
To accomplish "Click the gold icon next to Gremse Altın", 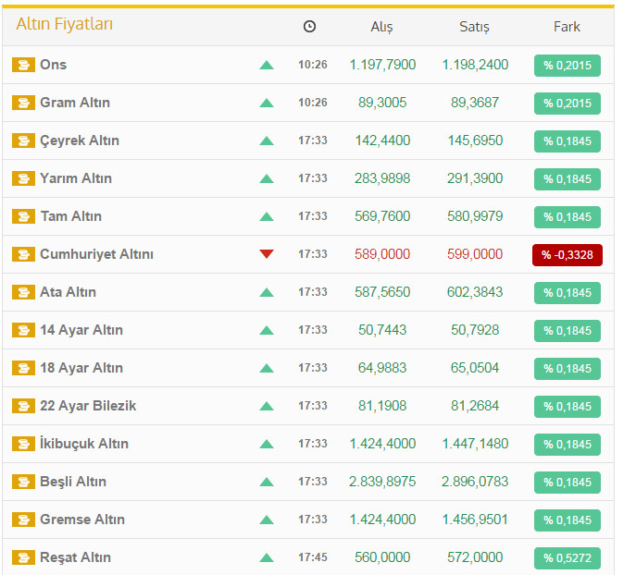I will tap(23, 520).
